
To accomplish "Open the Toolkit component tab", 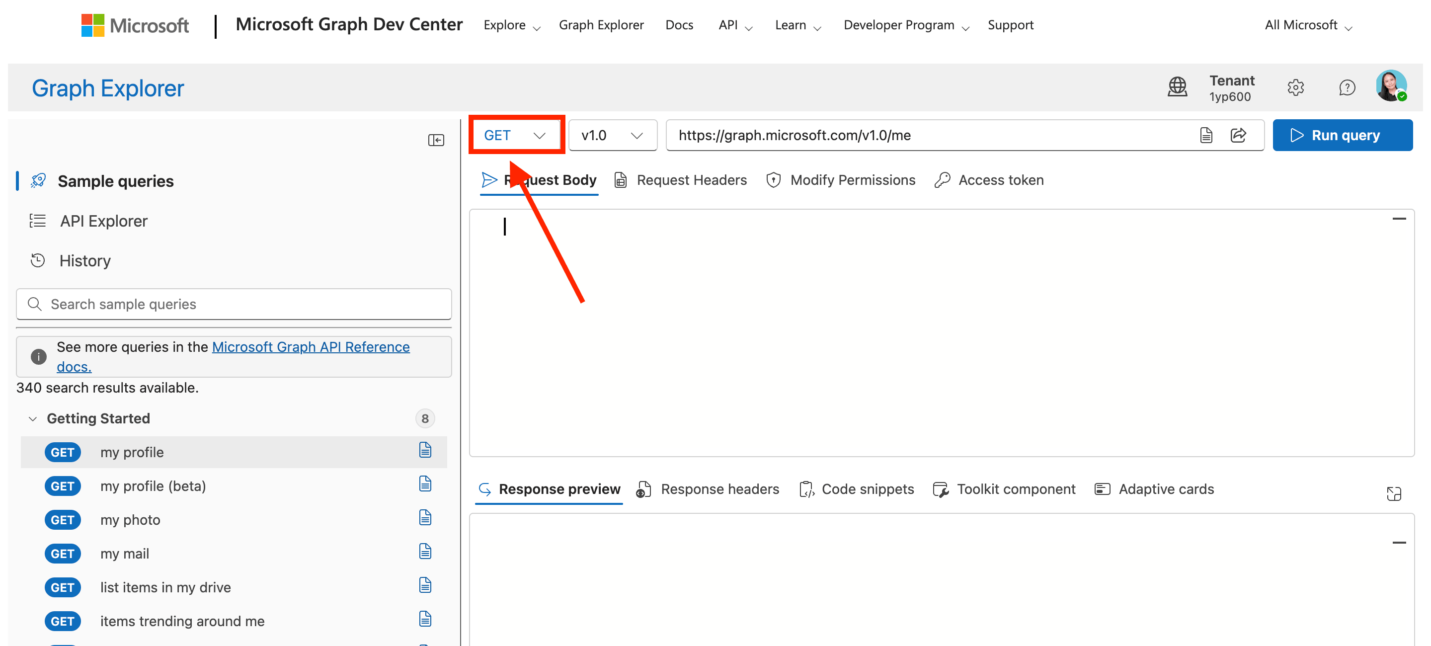I will point(1004,489).
